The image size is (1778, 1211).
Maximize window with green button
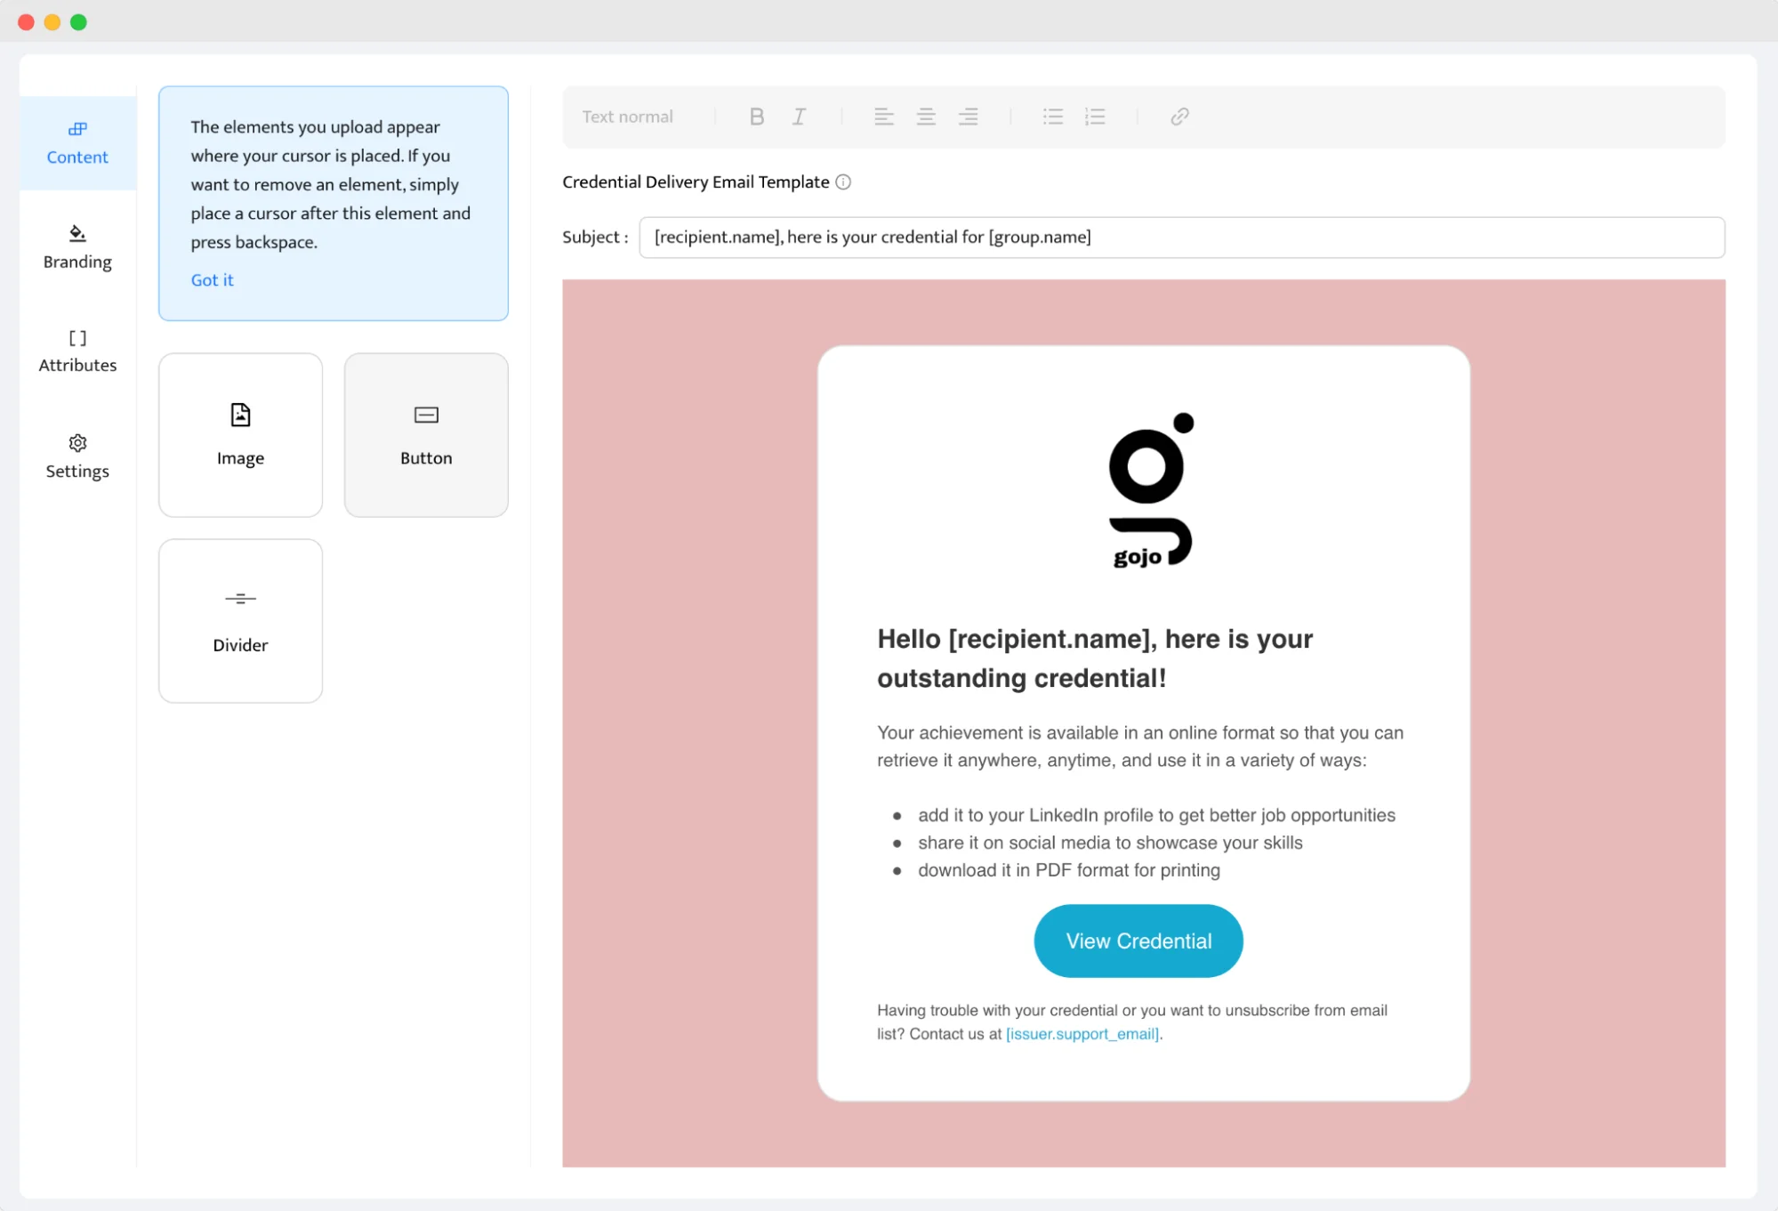point(78,22)
